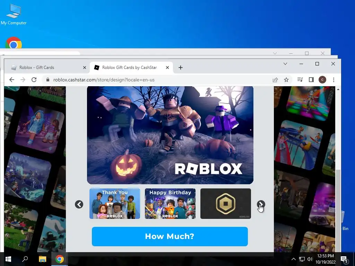Open Chrome's three-dot menu
Image resolution: width=355 pixels, height=266 pixels.
tap(334, 80)
